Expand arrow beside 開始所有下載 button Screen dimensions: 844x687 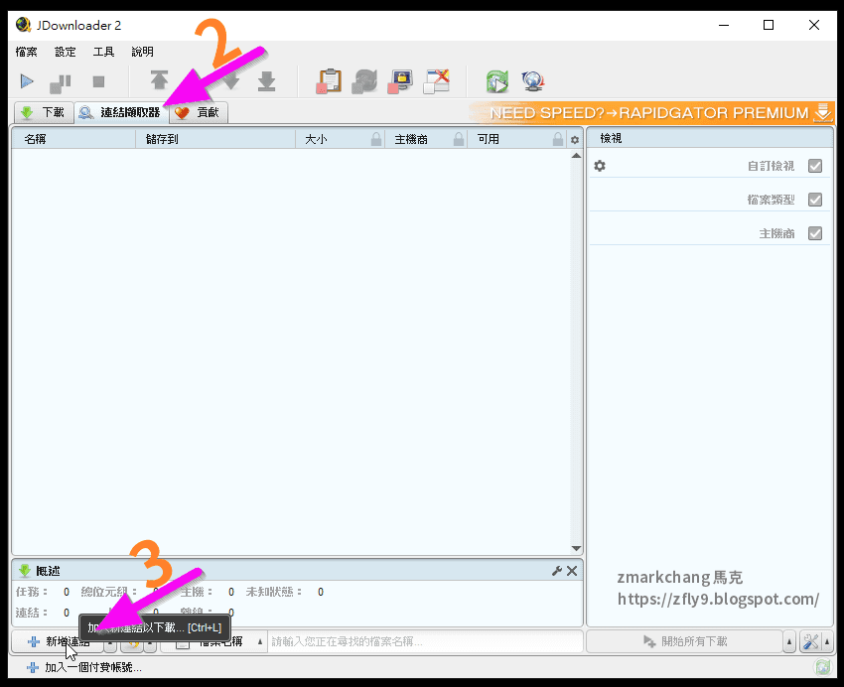point(789,641)
